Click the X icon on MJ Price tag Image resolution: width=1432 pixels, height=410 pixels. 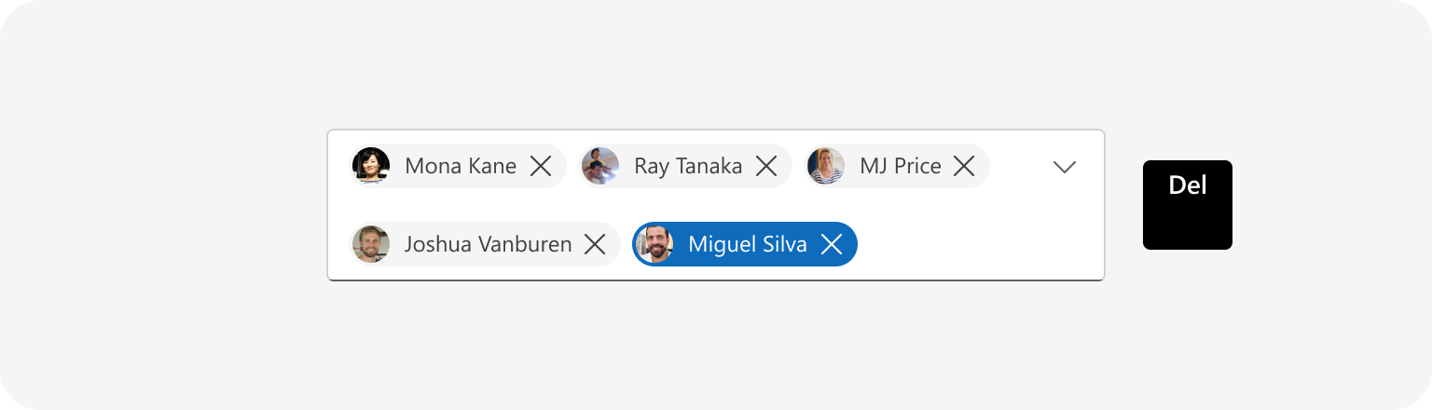click(964, 166)
